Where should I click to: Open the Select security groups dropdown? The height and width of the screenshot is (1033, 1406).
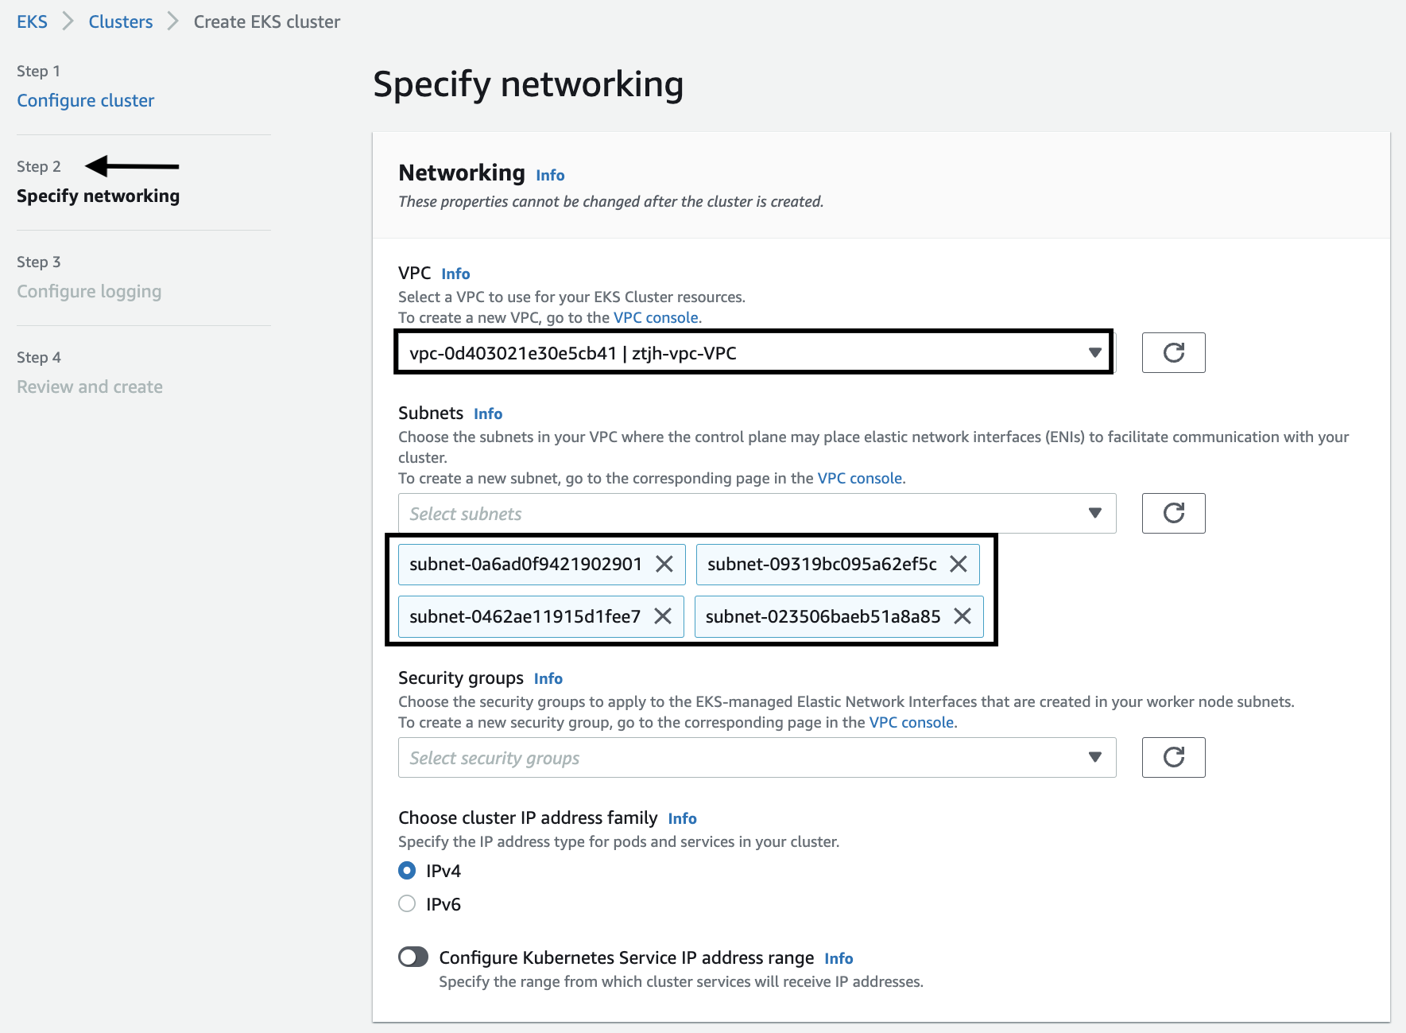pos(757,757)
